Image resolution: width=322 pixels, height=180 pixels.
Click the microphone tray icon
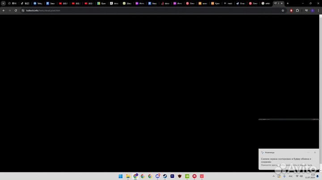pos(284,176)
